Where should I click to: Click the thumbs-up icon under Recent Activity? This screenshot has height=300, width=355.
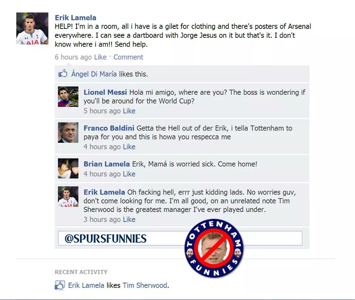pyautogui.click(x=60, y=285)
